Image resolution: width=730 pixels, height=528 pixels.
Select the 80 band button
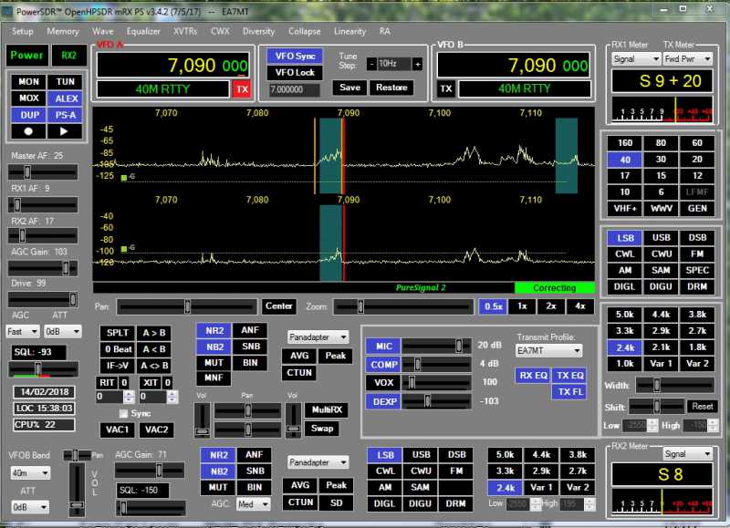pyautogui.click(x=661, y=143)
